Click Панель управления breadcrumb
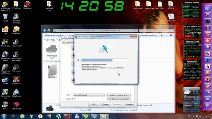212x119 pixels. [x=67, y=31]
